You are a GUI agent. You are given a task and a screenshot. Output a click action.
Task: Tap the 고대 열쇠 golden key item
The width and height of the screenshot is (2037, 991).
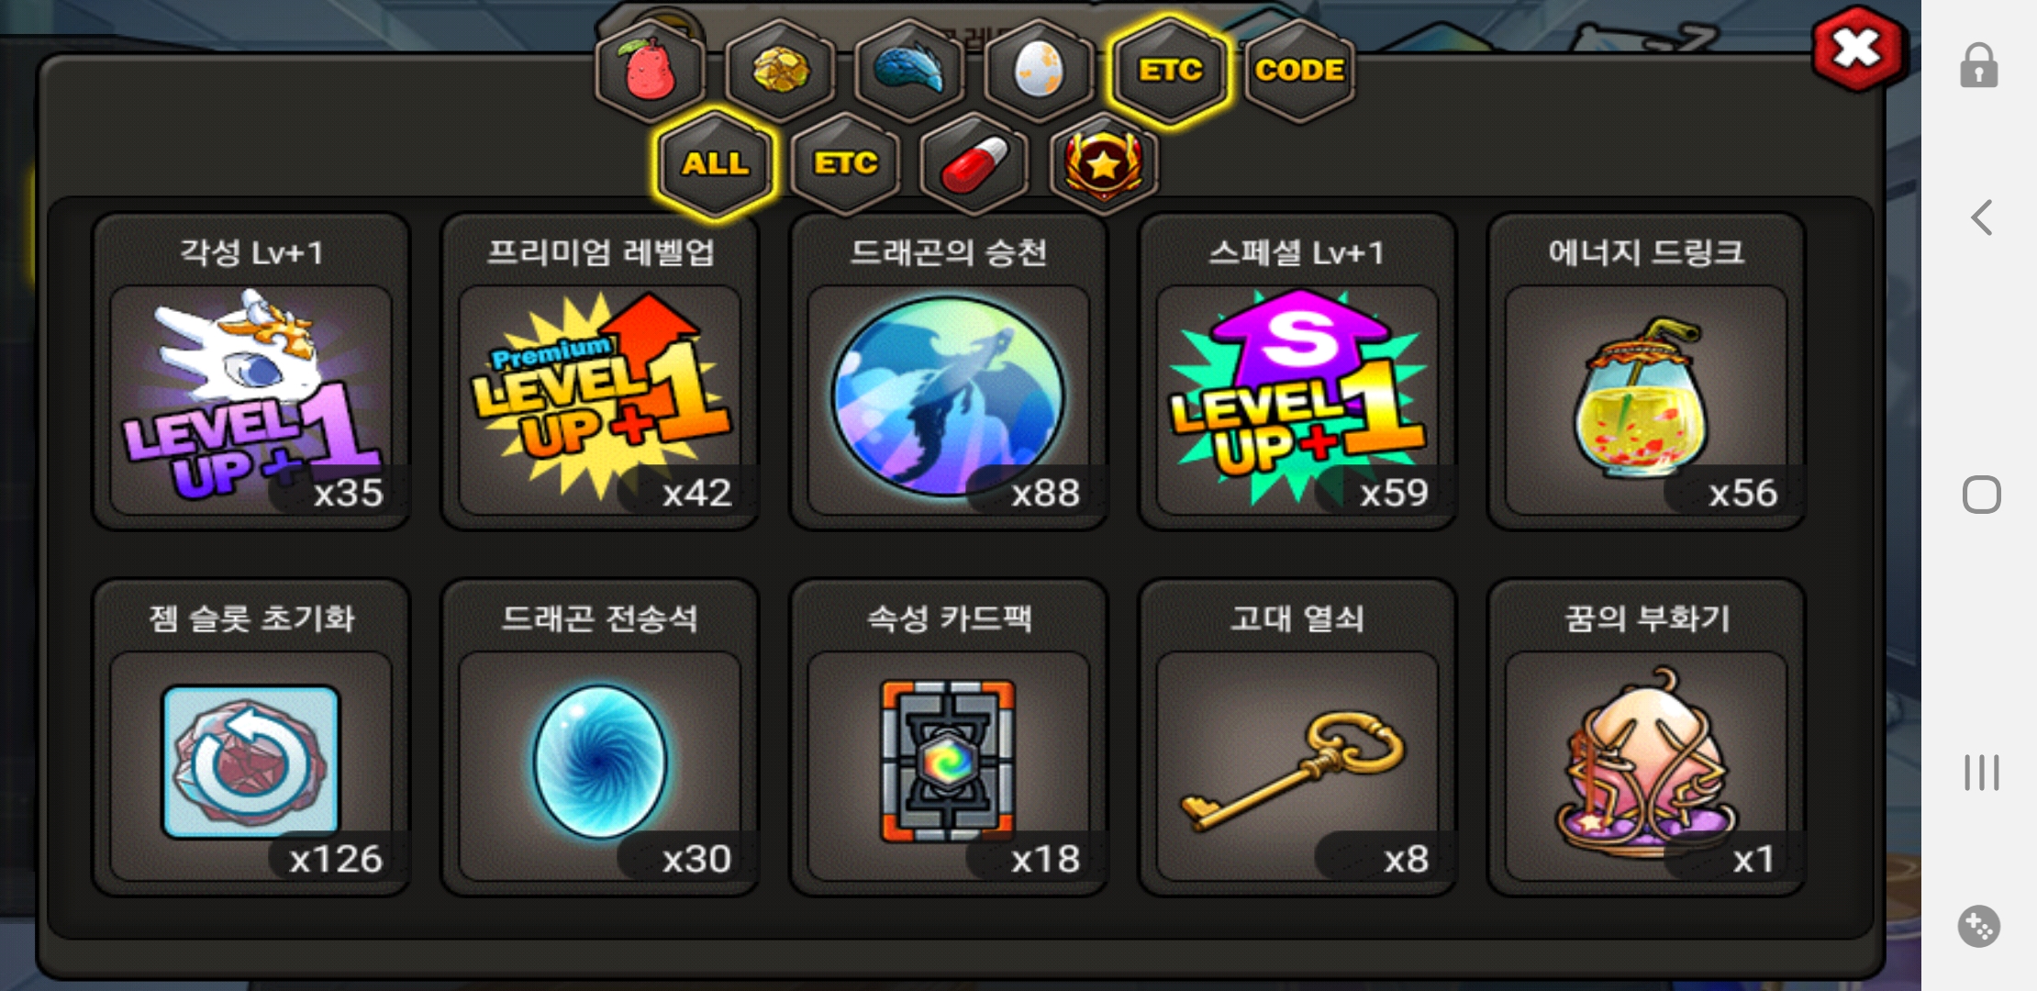(1297, 737)
